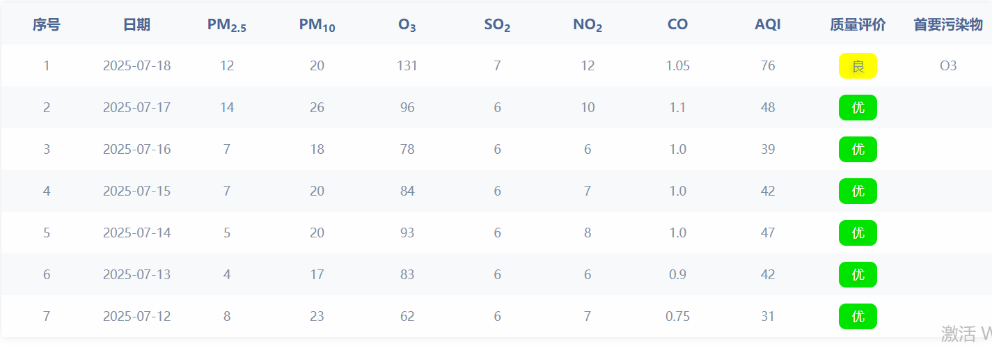Click the yellow 良 quality badge

pyautogui.click(x=858, y=66)
